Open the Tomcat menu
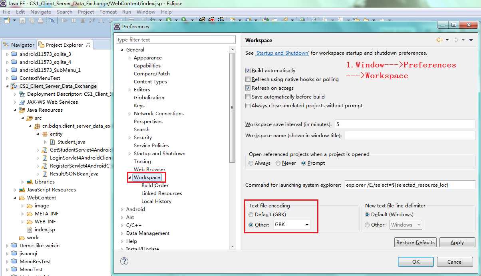Screen dimensions: 481x276 (x=108, y=12)
